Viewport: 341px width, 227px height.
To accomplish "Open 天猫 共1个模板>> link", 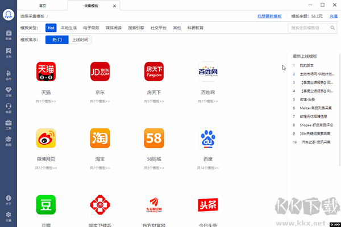I will [46, 101].
